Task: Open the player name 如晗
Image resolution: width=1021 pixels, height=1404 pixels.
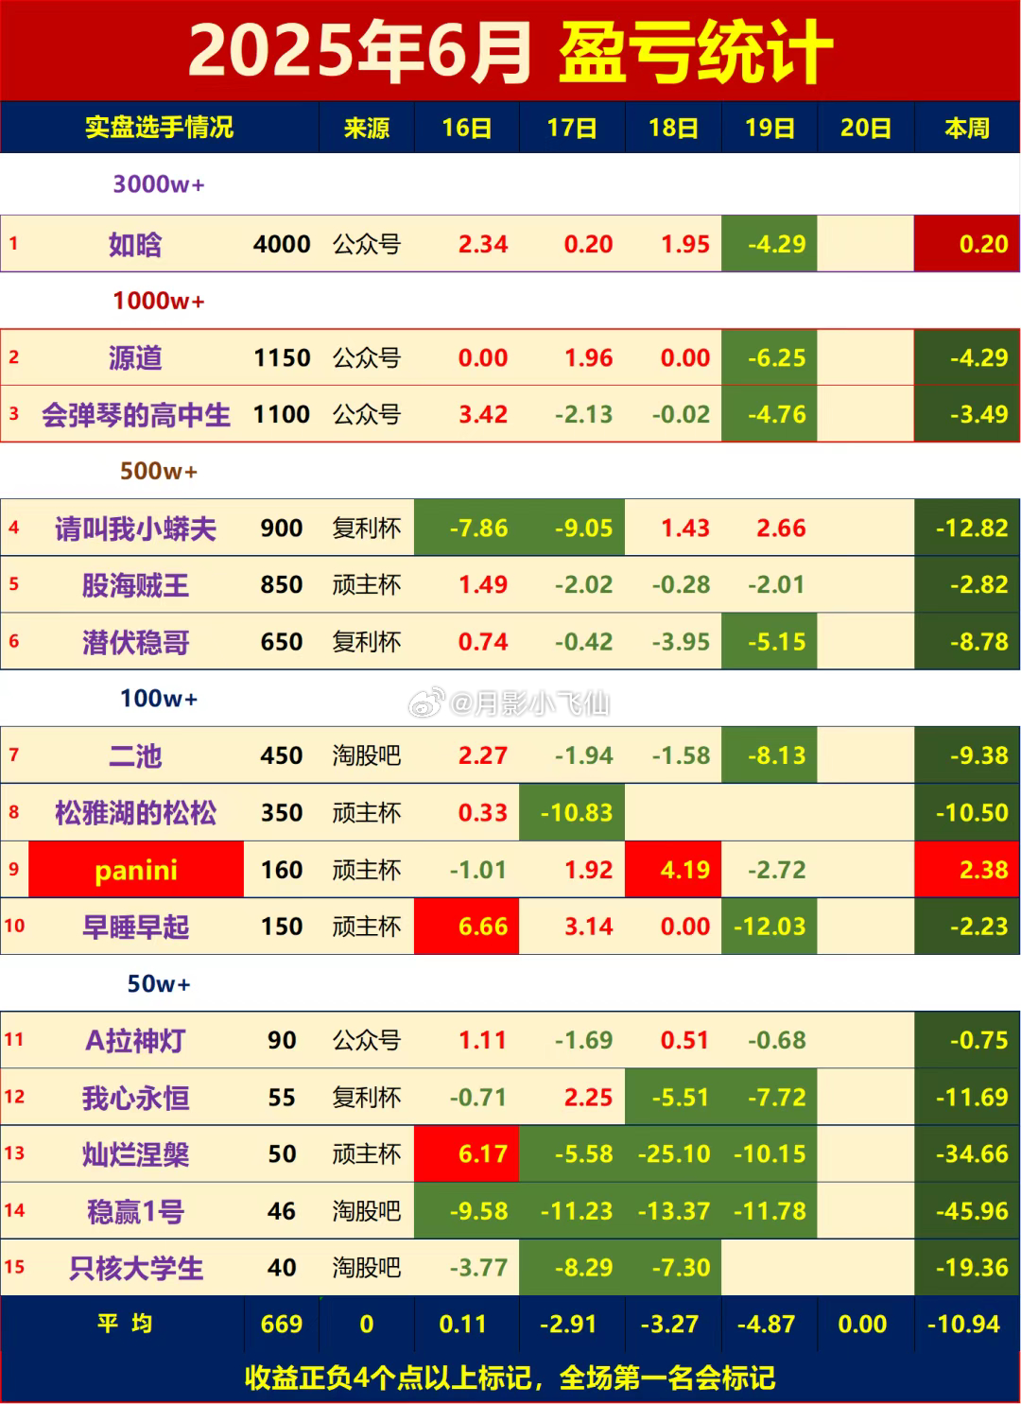Action: tap(135, 245)
